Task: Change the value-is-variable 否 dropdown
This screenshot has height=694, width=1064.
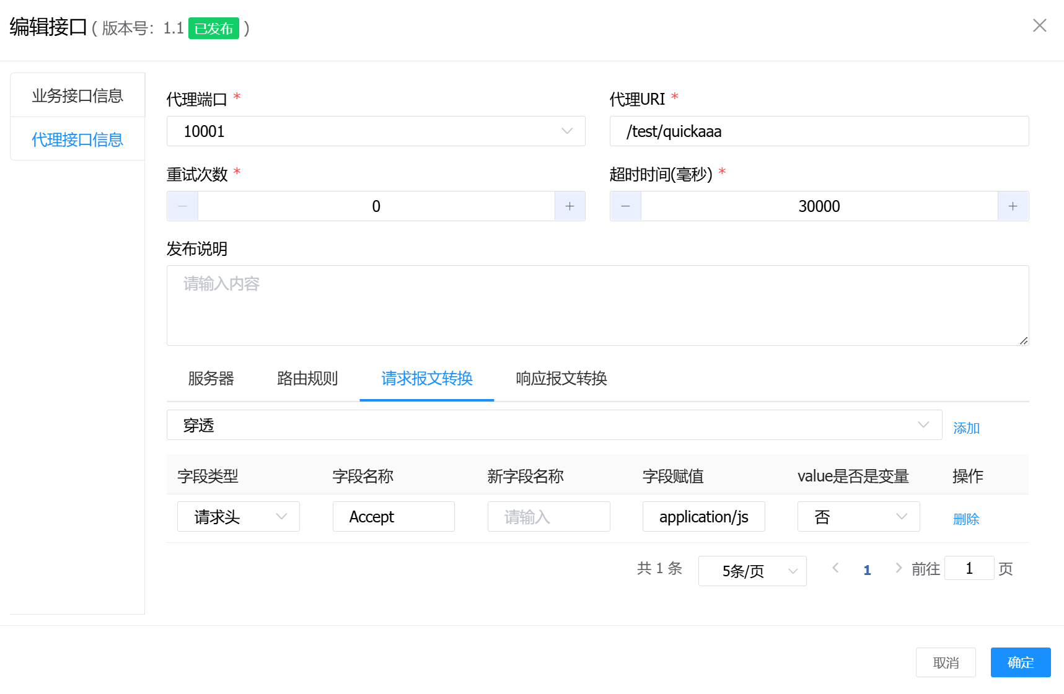Action: coord(858,517)
